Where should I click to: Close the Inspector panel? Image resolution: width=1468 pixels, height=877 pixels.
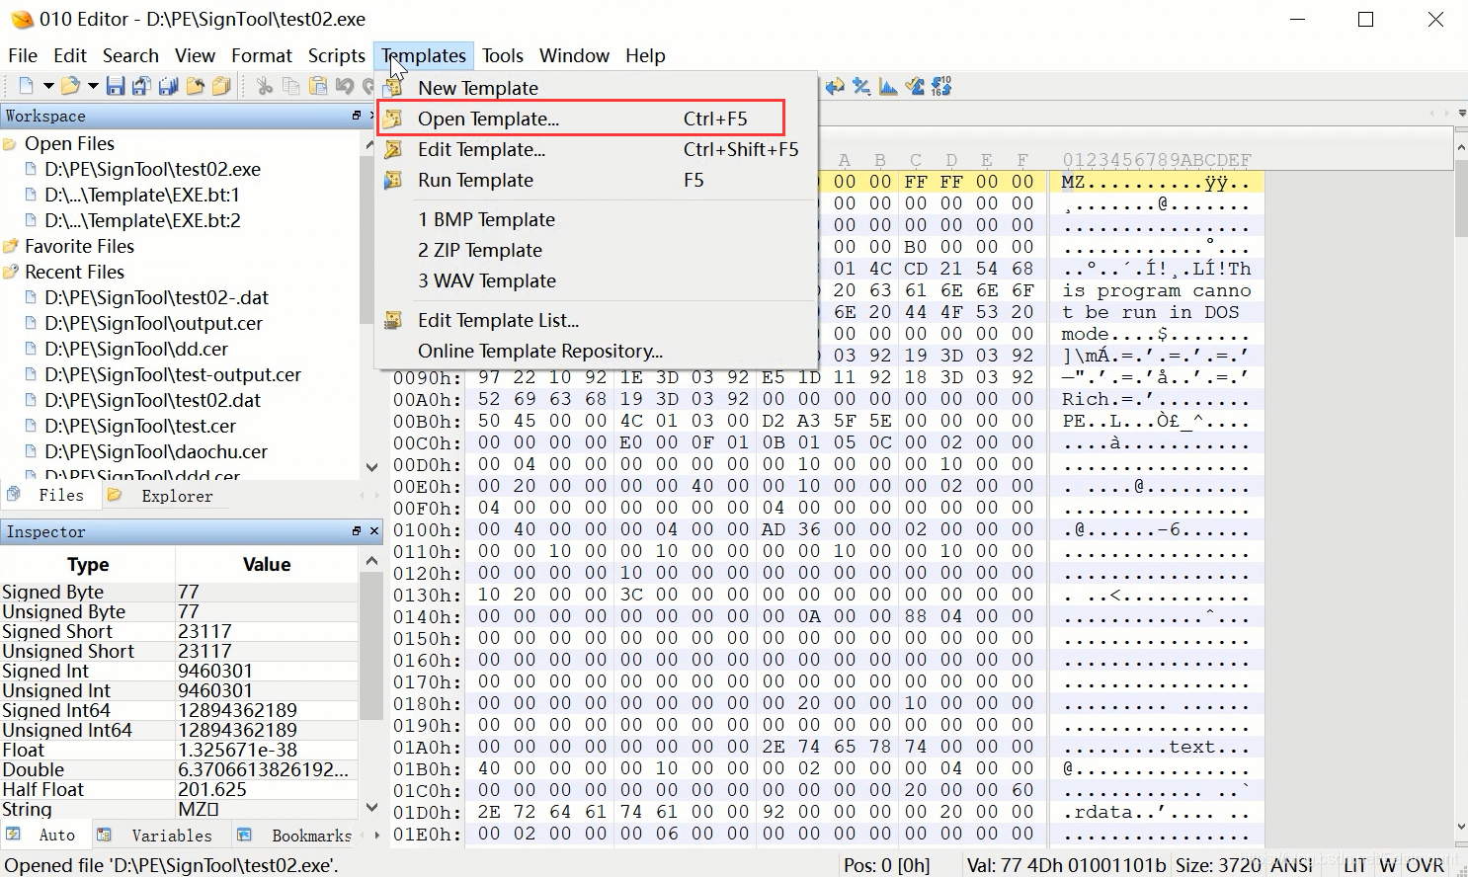click(374, 531)
